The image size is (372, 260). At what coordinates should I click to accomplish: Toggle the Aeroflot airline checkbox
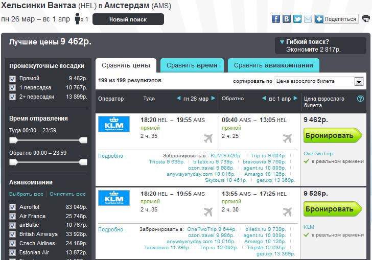click(13, 207)
